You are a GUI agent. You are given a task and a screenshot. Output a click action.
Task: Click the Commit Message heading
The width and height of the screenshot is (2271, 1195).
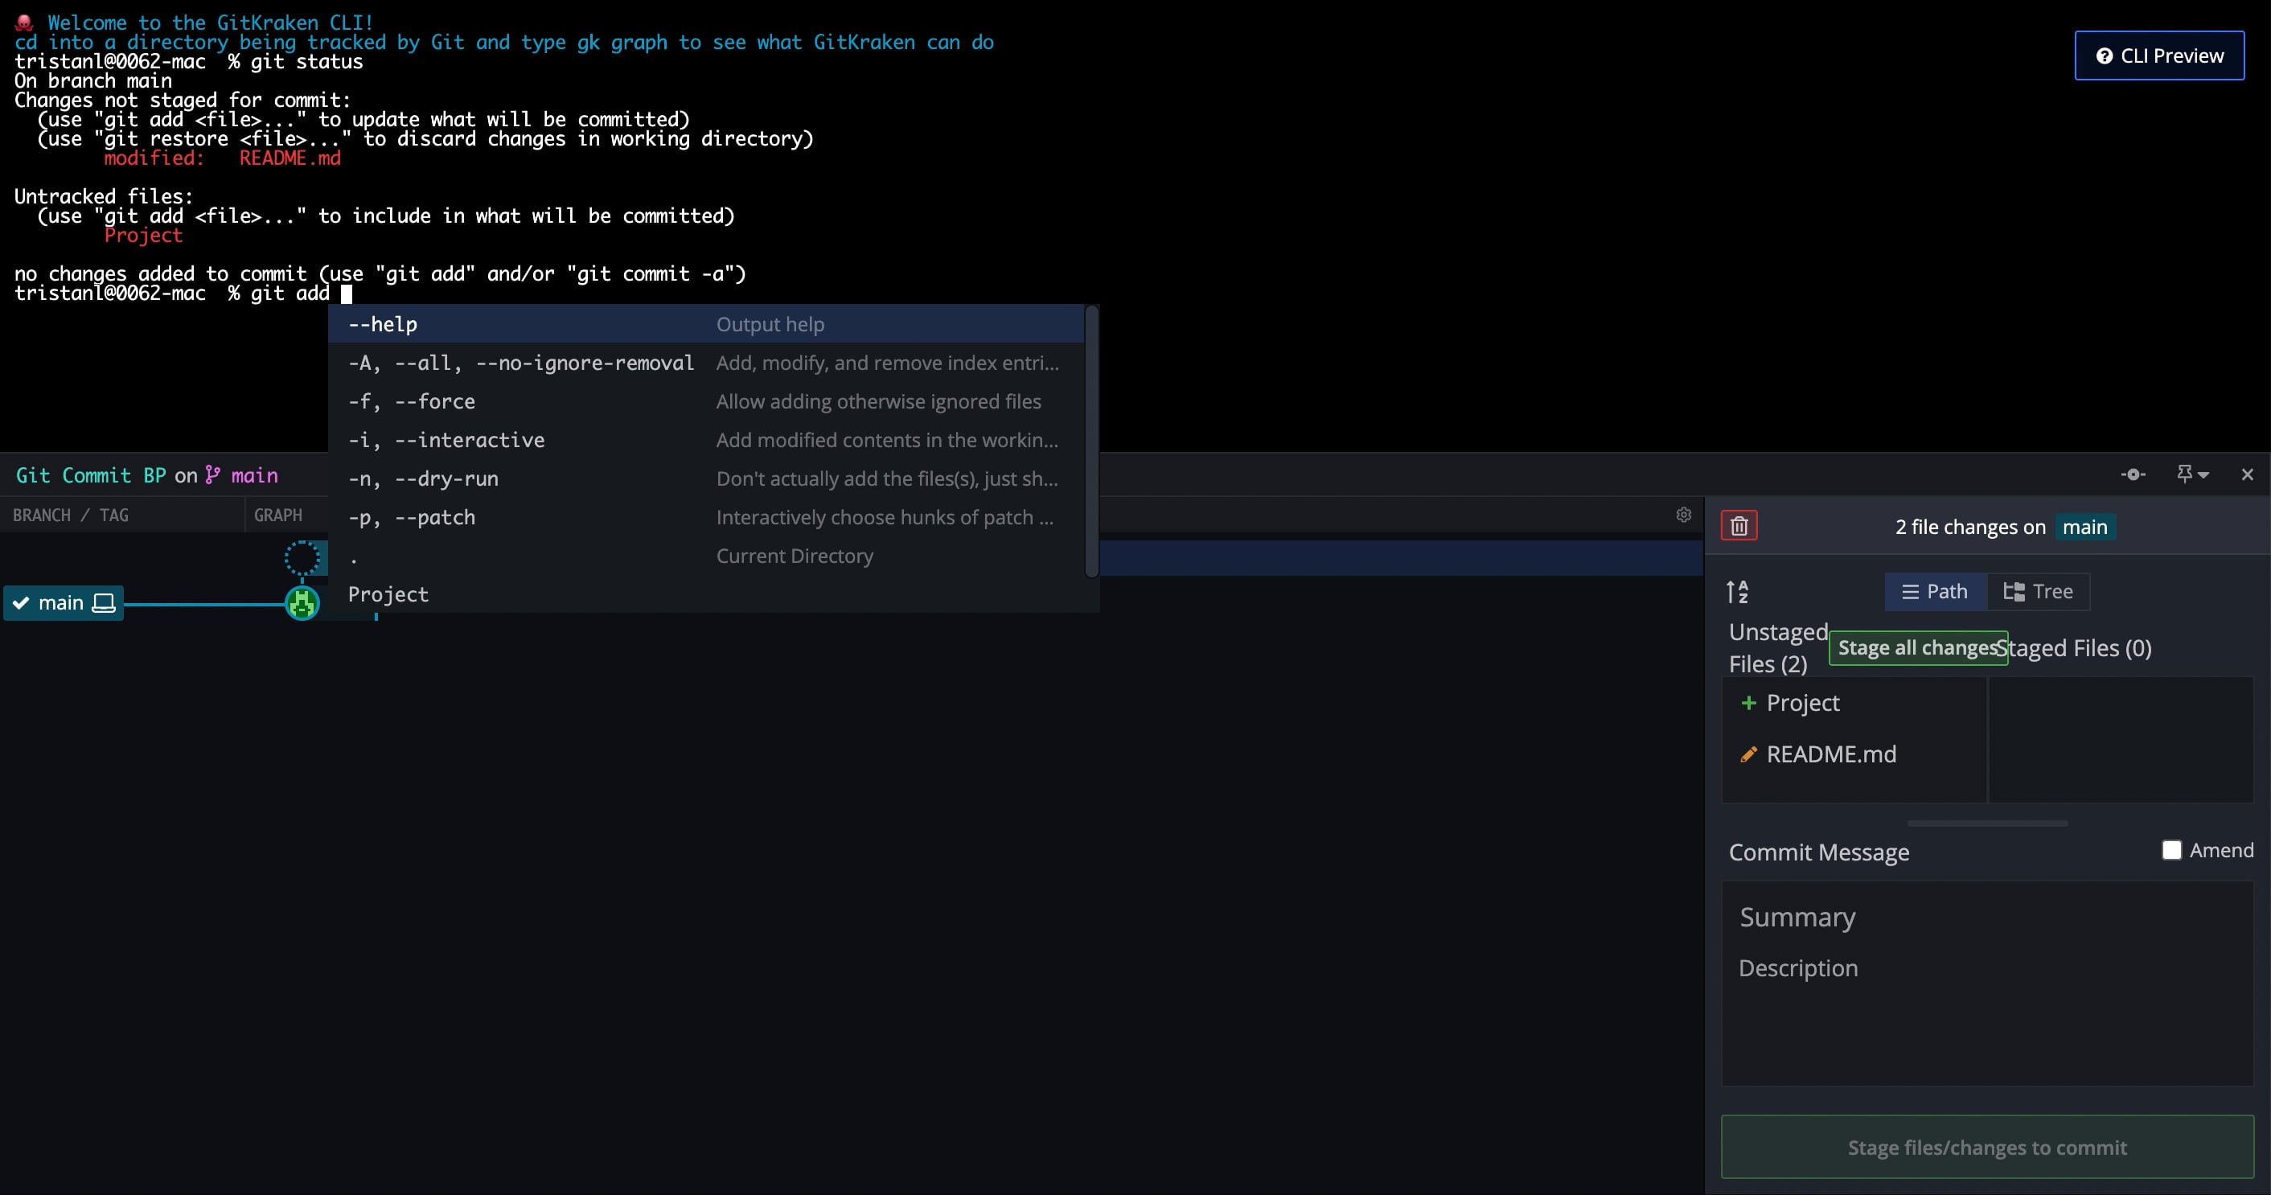coord(1819,852)
